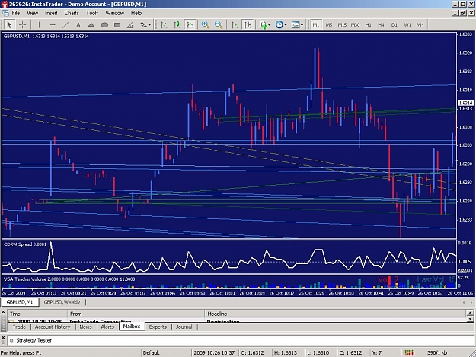This screenshot has width=476, height=357.
Task: Select the text label 'A' tool
Action: pos(78,25)
